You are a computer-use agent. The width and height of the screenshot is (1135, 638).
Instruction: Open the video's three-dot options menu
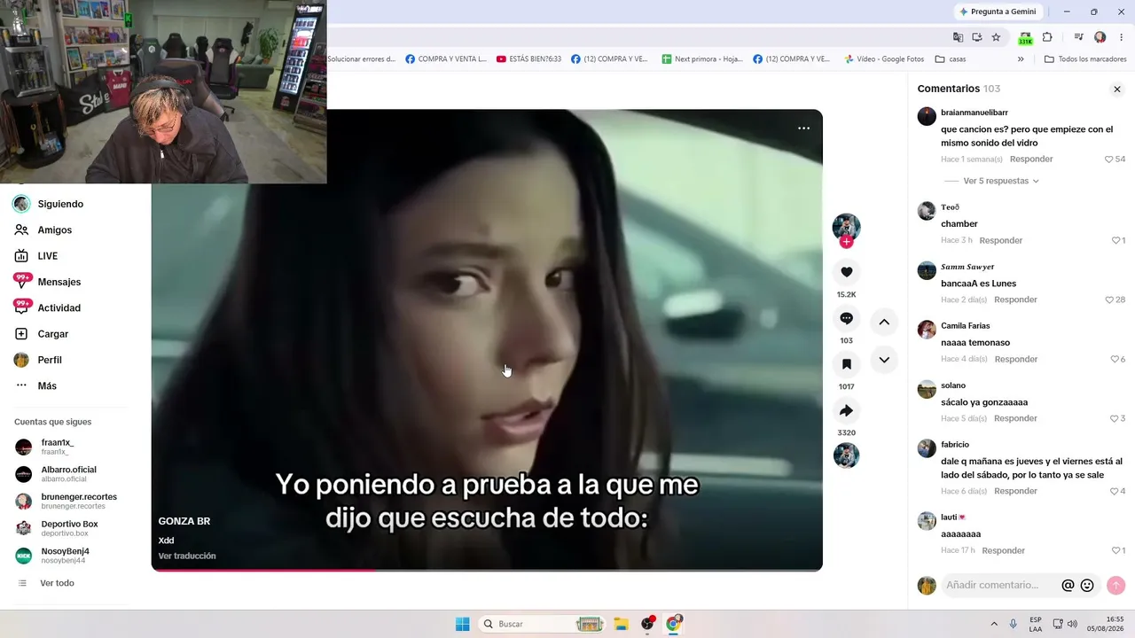point(803,128)
